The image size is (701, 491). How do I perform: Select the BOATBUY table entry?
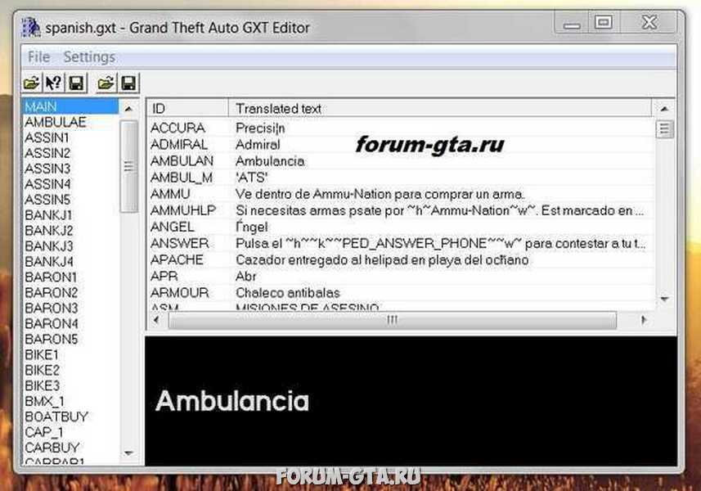(x=71, y=417)
